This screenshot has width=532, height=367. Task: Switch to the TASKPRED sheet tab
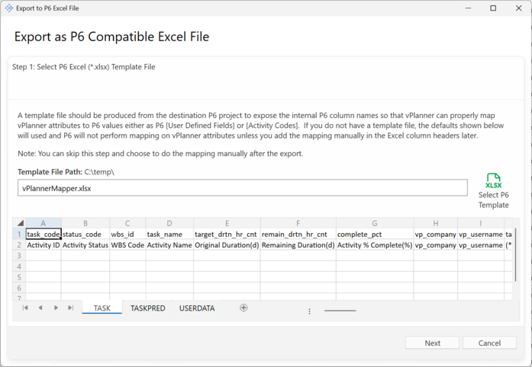(147, 308)
